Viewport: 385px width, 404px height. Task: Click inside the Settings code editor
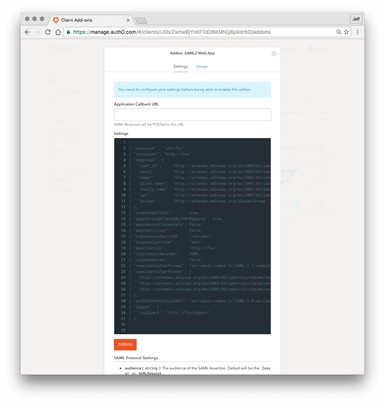point(192,236)
